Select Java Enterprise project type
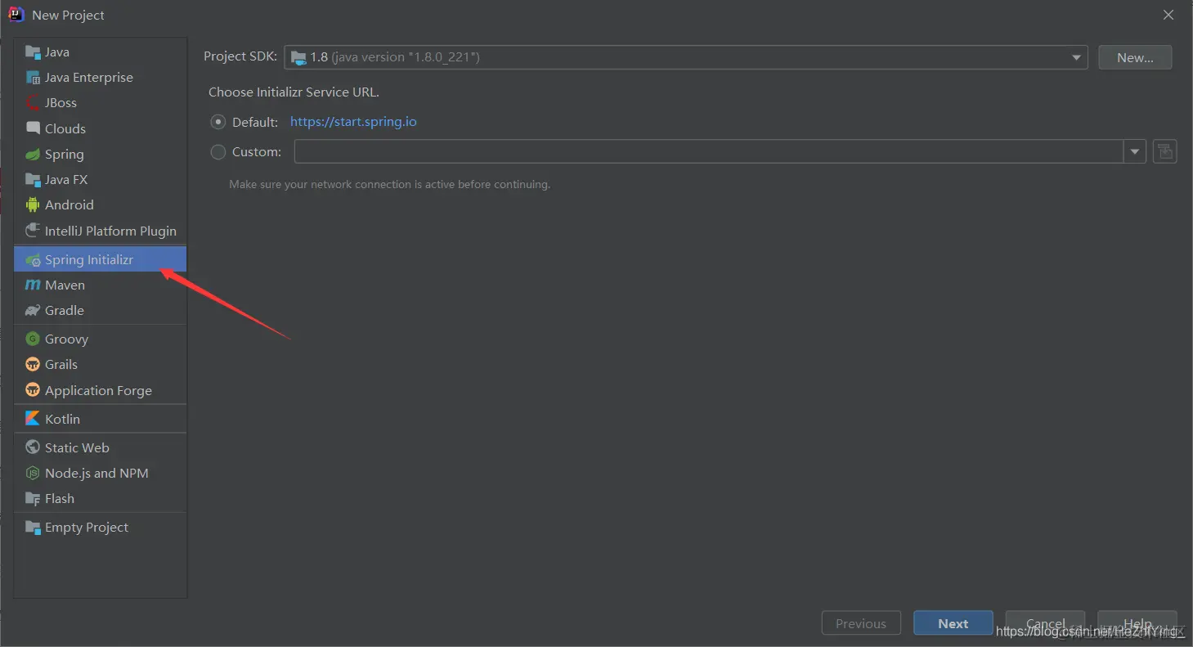The height and width of the screenshot is (647, 1193). (x=89, y=78)
